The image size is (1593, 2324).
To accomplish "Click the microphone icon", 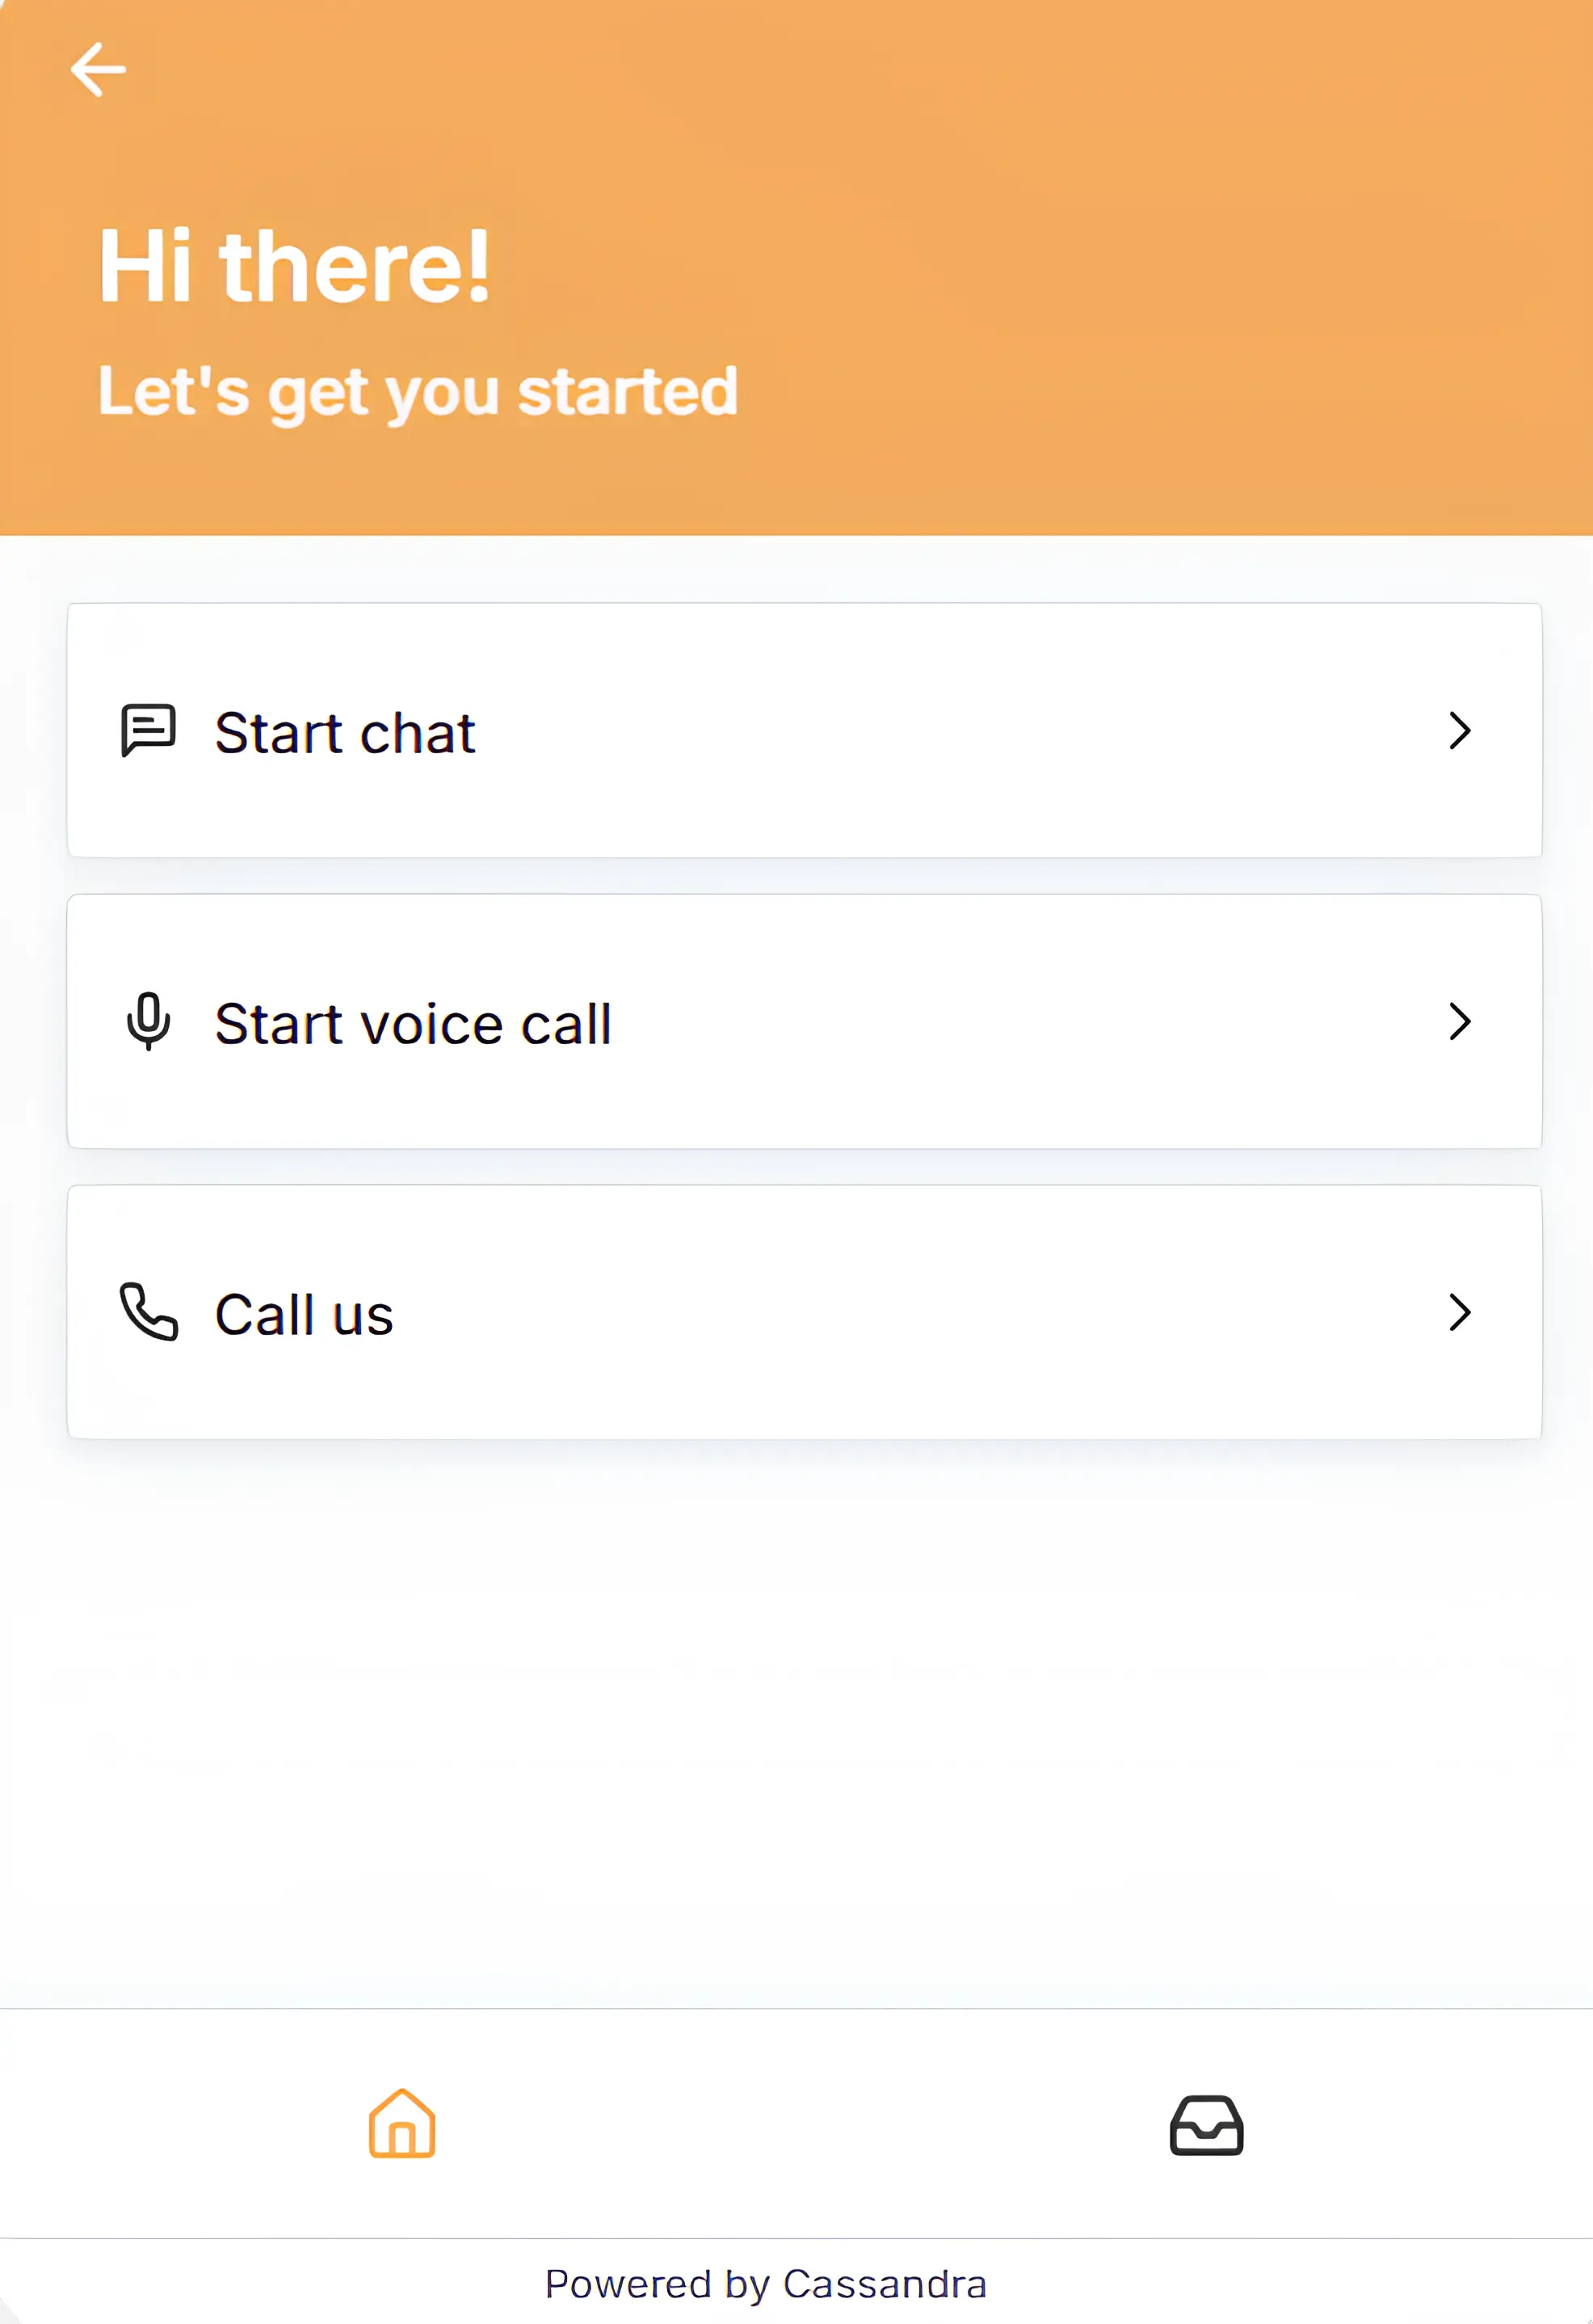I will click(148, 1022).
